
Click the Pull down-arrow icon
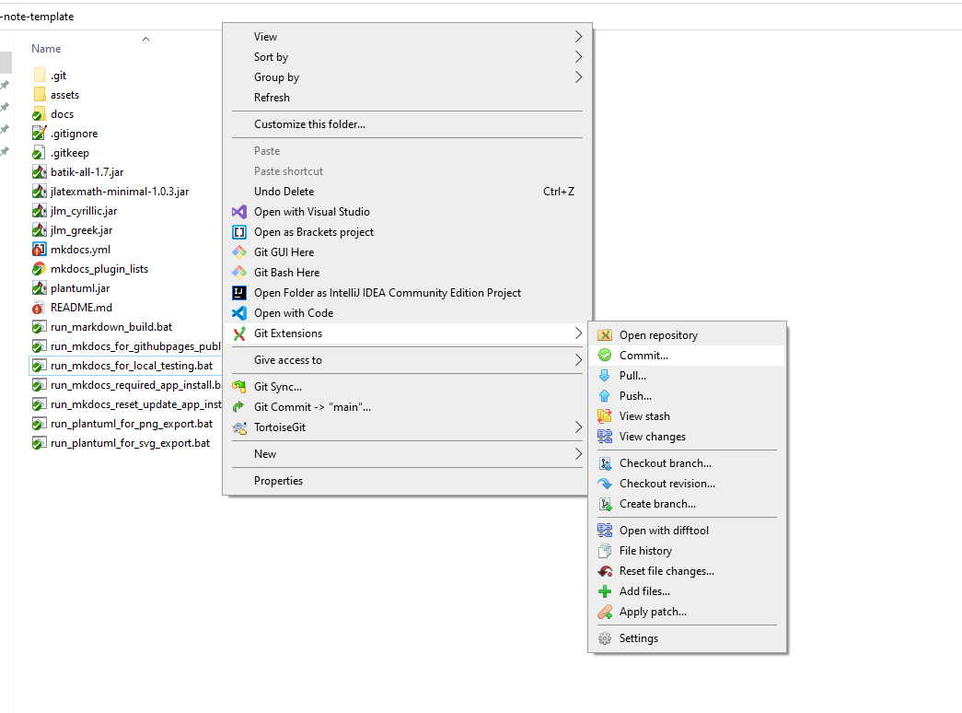pos(604,375)
